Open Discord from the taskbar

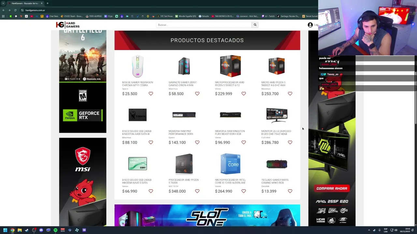pyautogui.click(x=41, y=230)
